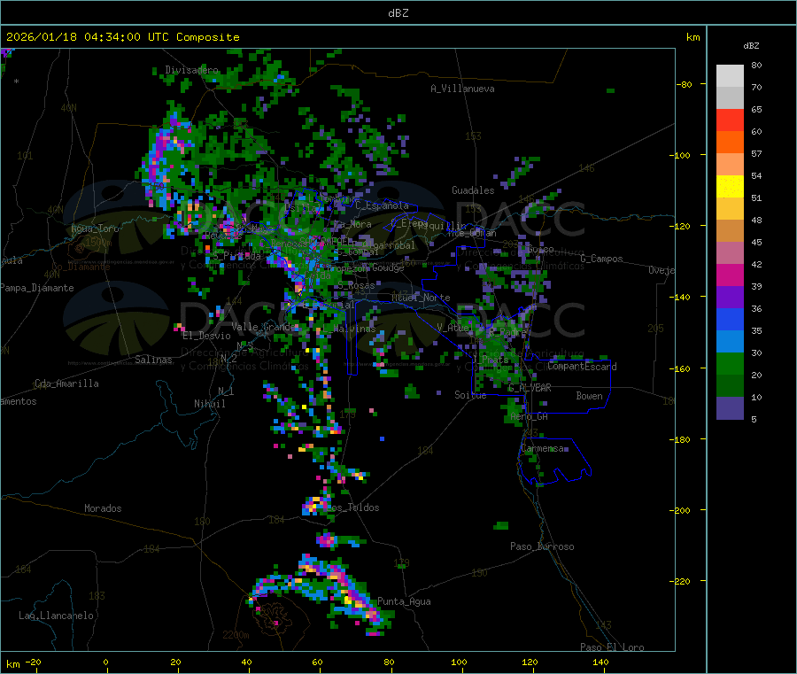
Task: Click the A_Villanueva map label
Action: coord(462,89)
